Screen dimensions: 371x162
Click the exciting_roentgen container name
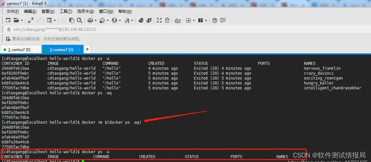[323, 78]
